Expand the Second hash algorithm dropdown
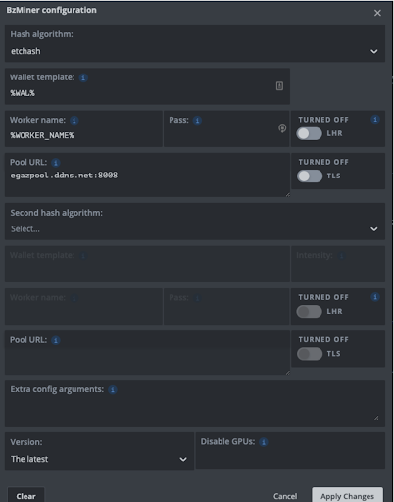 [x=195, y=222]
